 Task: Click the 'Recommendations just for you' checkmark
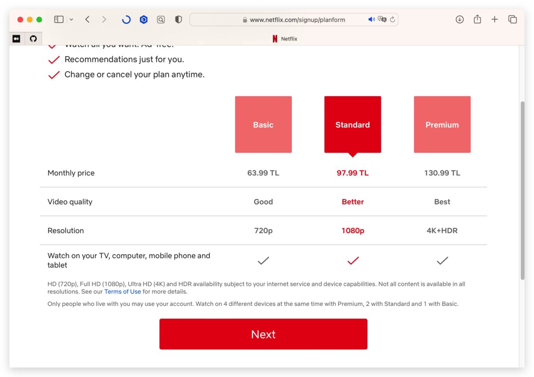[54, 60]
